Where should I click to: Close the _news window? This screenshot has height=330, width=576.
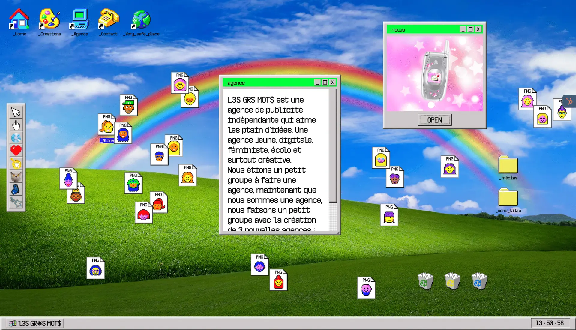[478, 29]
